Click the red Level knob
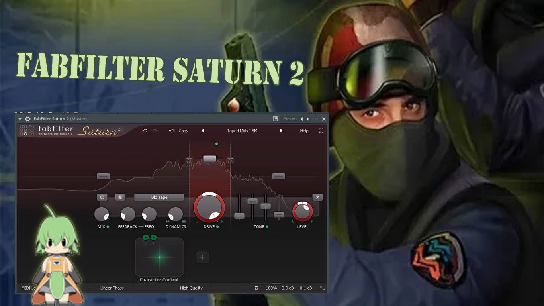The height and width of the screenshot is (306, 544). 303,211
